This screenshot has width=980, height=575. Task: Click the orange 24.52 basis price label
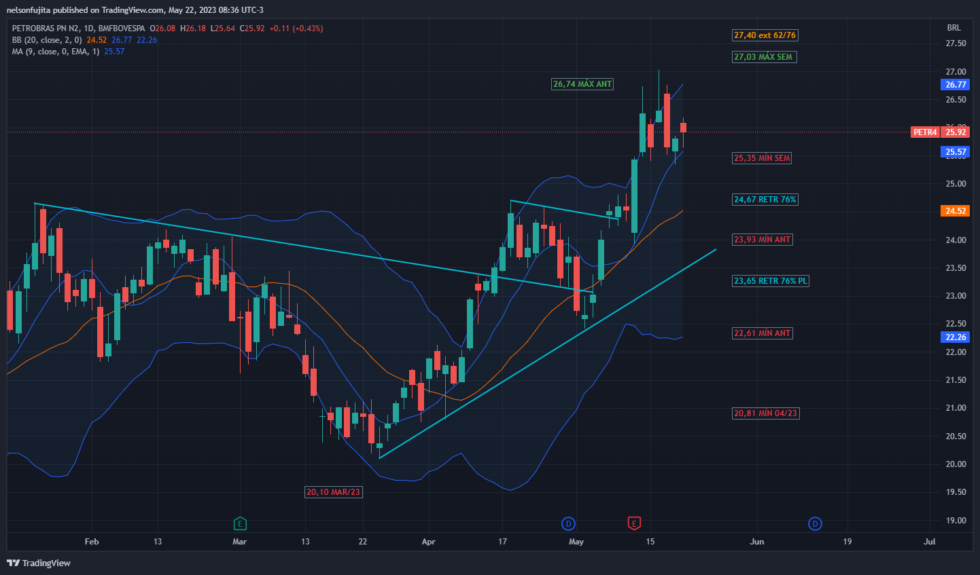956,211
